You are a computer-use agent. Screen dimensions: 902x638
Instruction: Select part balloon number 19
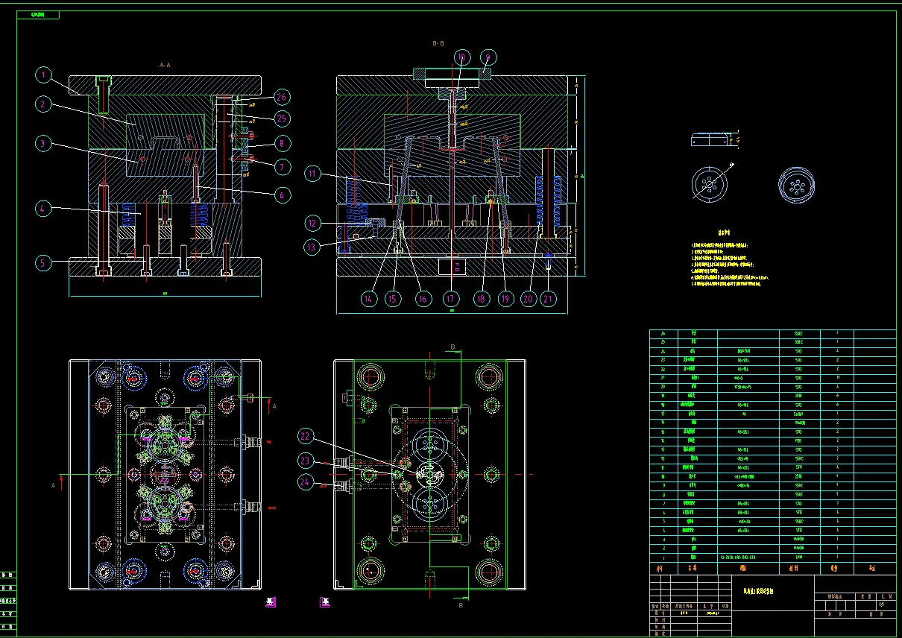(506, 299)
